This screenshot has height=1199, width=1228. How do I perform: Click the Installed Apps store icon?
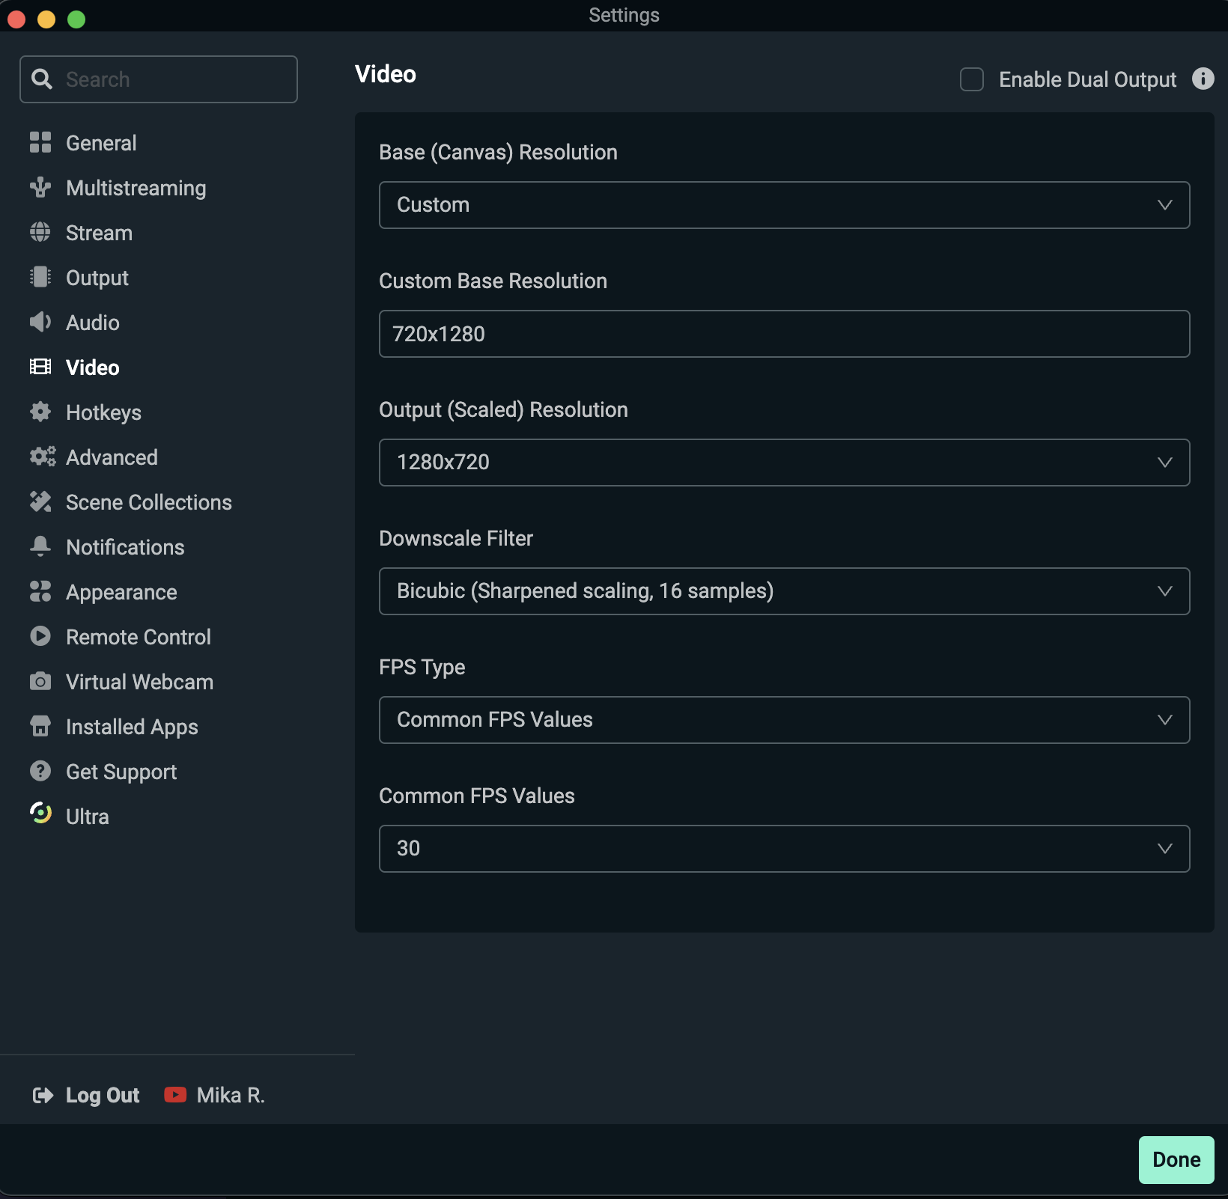pyautogui.click(x=40, y=726)
